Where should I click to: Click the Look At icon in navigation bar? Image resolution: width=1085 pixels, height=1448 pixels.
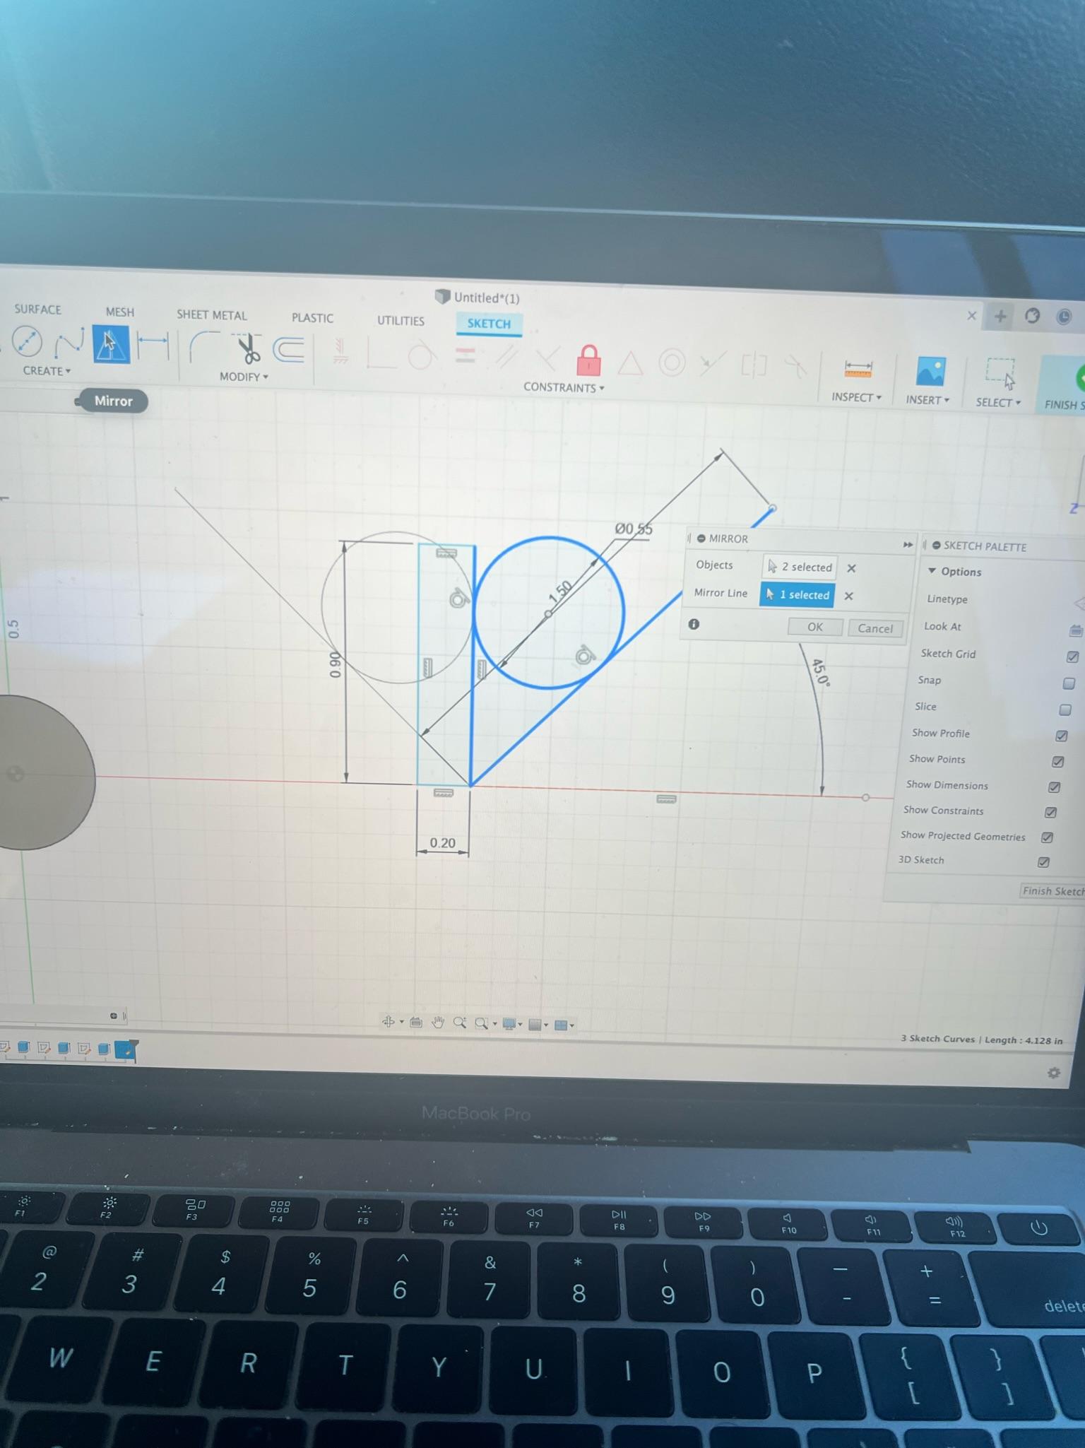[416, 1022]
